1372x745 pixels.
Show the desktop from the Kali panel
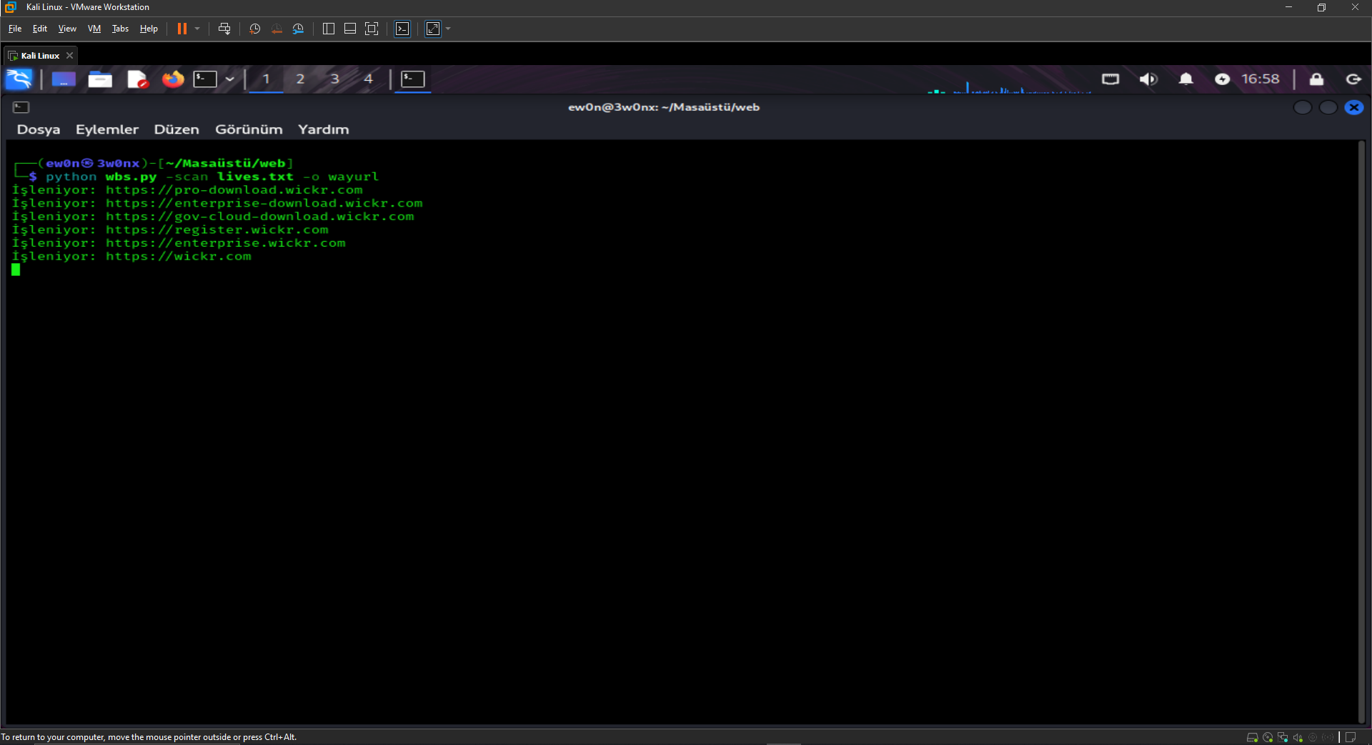click(x=64, y=79)
